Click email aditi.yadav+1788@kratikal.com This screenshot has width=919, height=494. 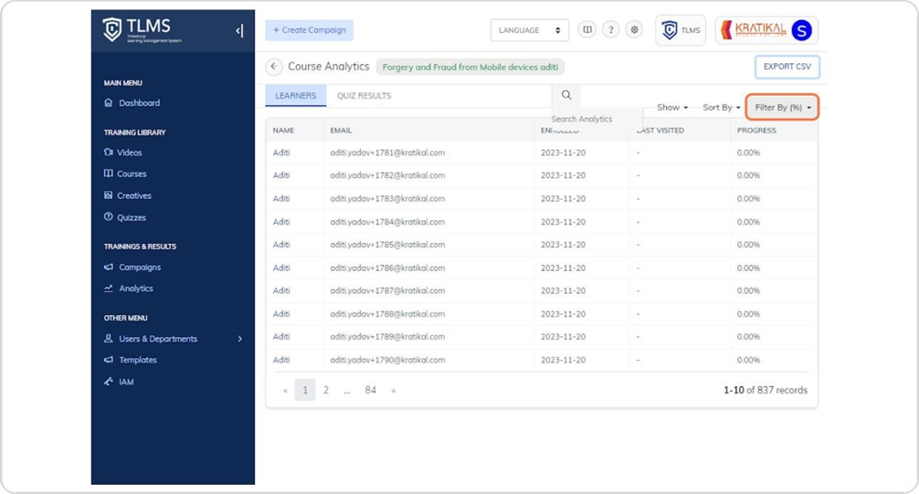coord(386,313)
